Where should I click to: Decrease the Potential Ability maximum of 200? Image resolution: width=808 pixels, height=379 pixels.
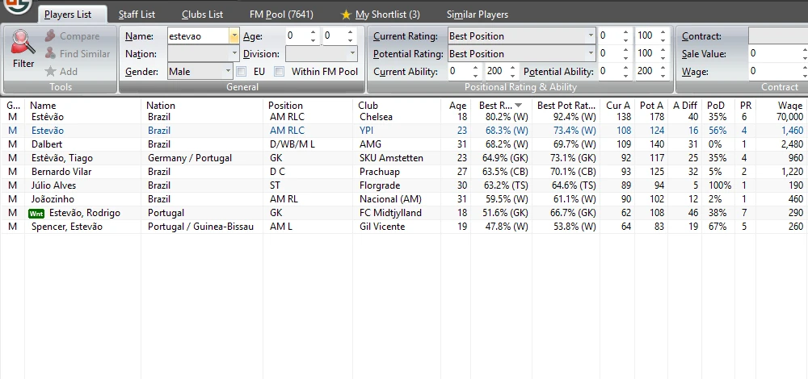click(x=663, y=75)
